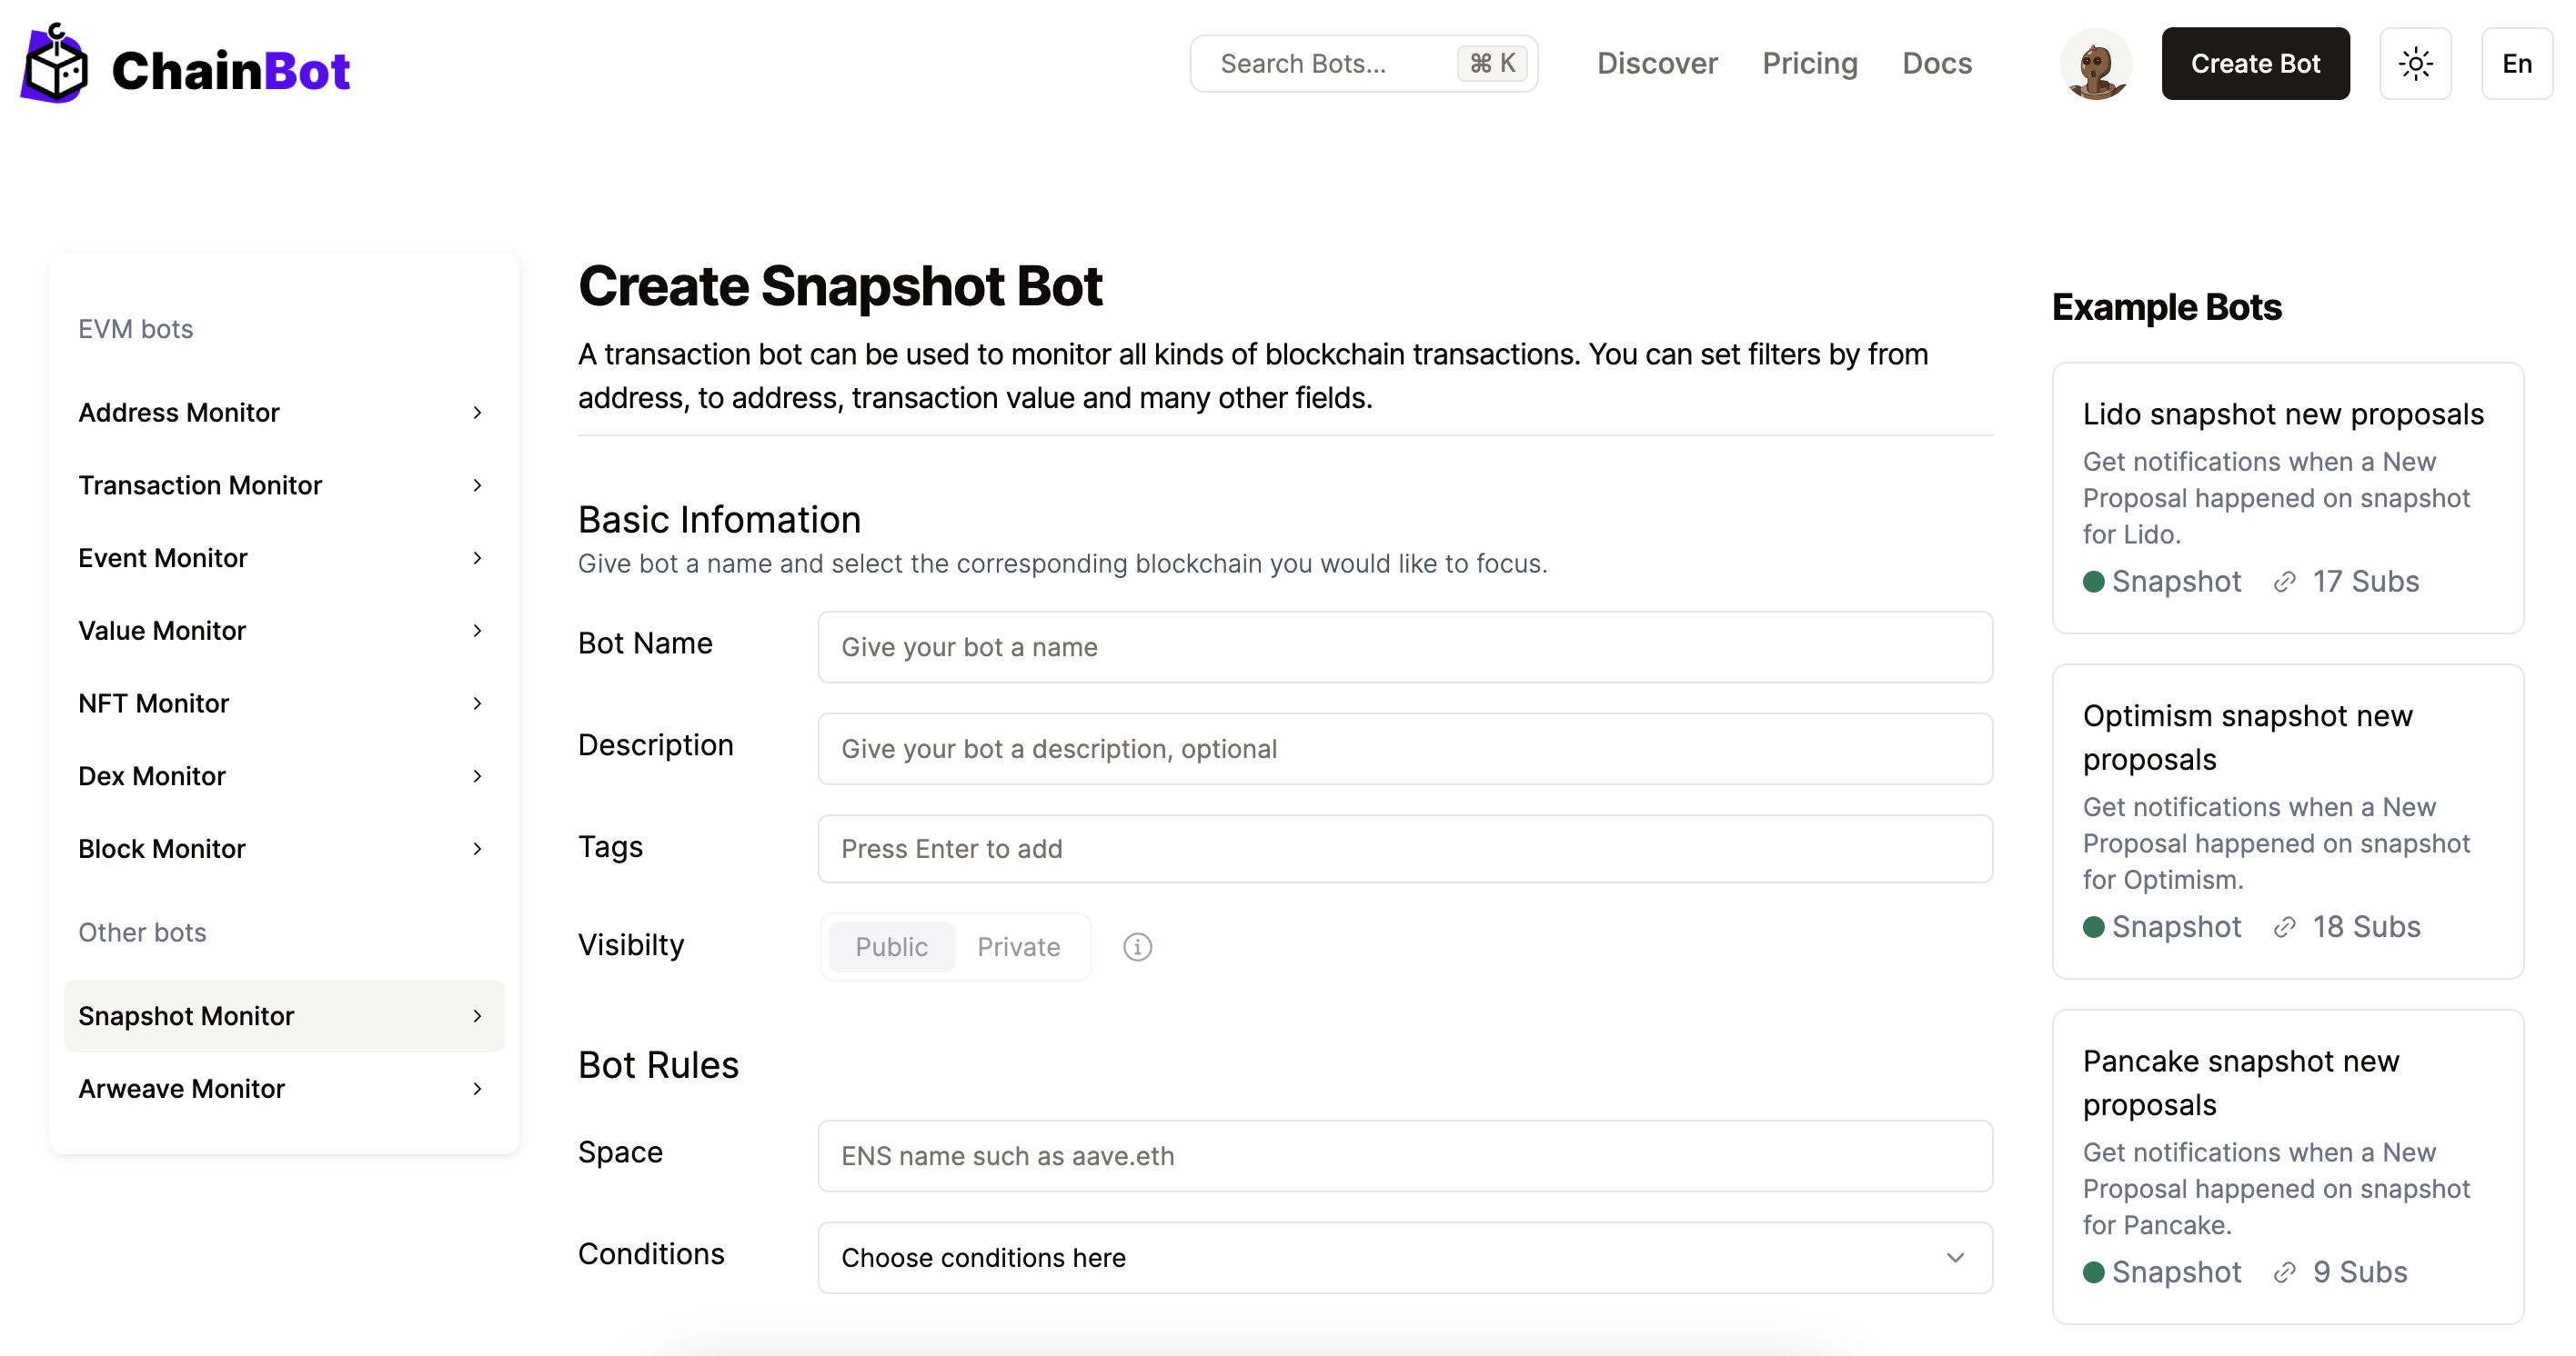
Task: Select Private visibility option
Action: pos(1018,946)
